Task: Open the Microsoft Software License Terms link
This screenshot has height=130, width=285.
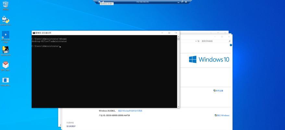Action: coord(130,111)
